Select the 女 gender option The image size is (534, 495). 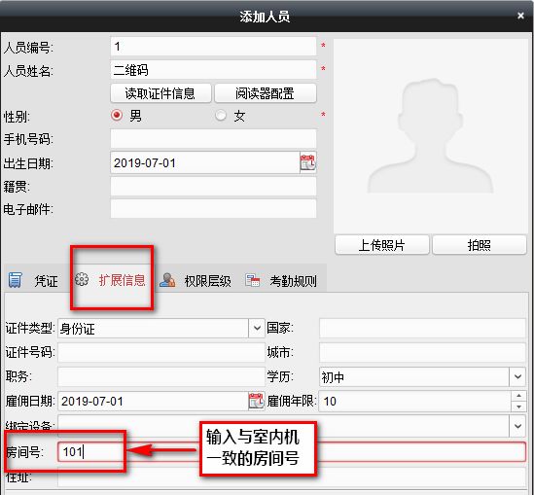pyautogui.click(x=221, y=116)
